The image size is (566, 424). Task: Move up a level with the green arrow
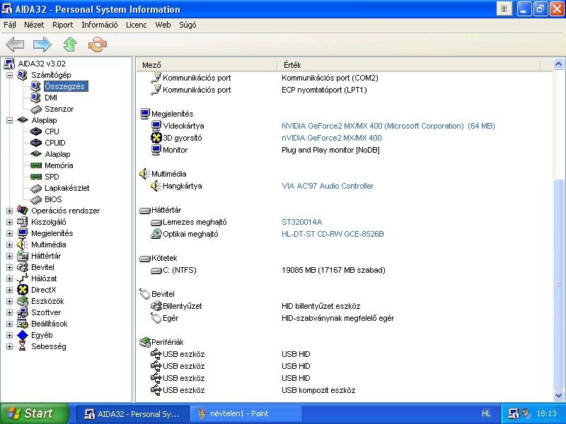[70, 45]
